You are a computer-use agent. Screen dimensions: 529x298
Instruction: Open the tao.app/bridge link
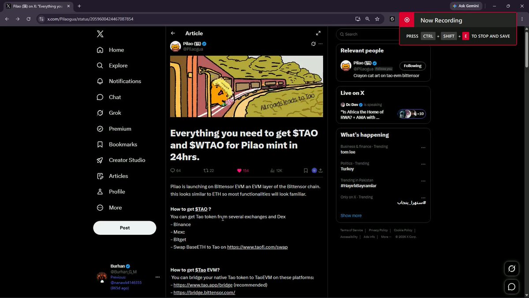click(203, 285)
